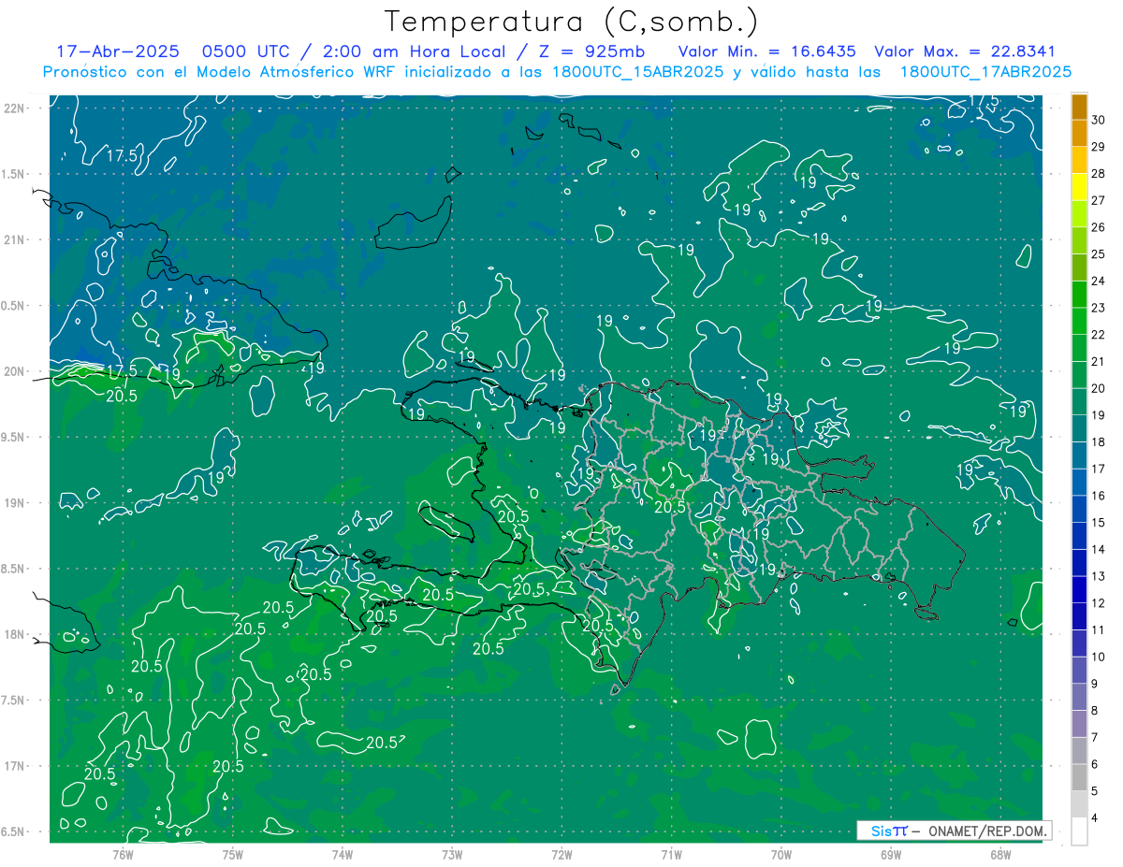Click the 22N latitude label
1123x867 pixels.
click(x=14, y=108)
